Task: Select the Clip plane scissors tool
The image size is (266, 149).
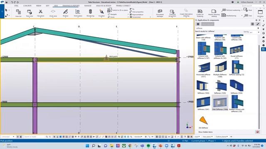Action: tap(41, 13)
